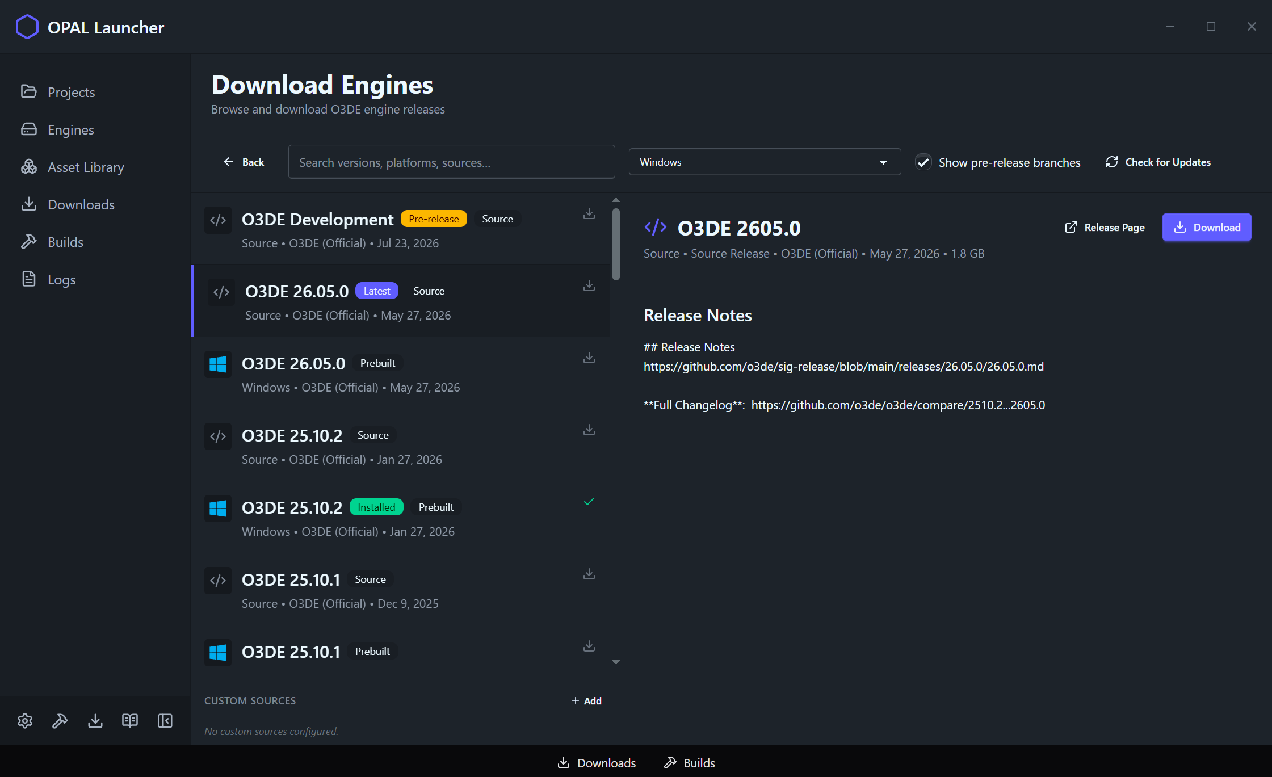Image resolution: width=1272 pixels, height=777 pixels.
Task: Click Windows logo of O3DE 25.10.1 Prebuilt
Action: (x=218, y=653)
